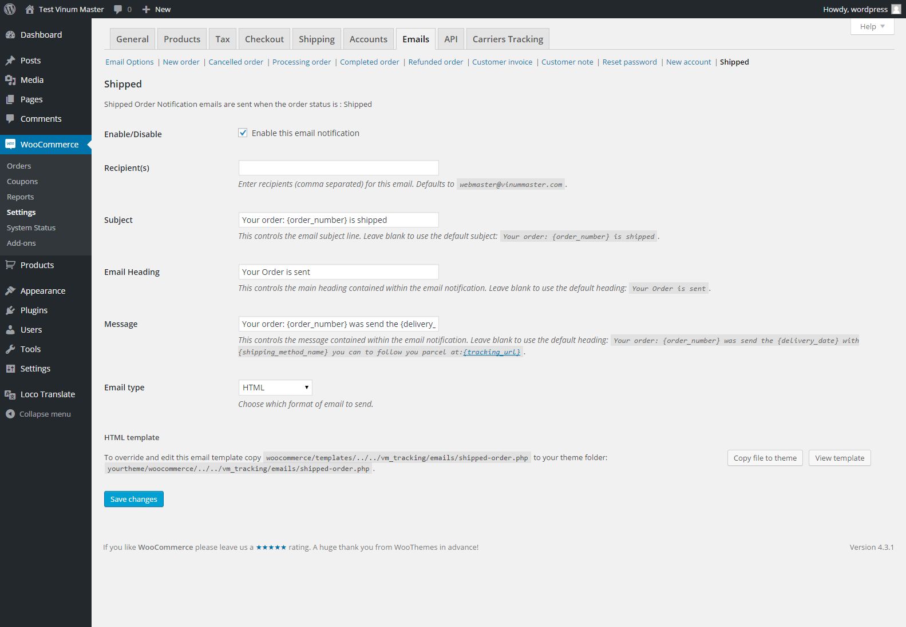Open Orders in WooCommerce submenu
The height and width of the screenshot is (627, 906).
[19, 166]
